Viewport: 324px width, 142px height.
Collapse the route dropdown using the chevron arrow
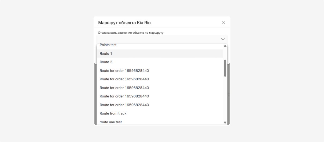point(223,39)
